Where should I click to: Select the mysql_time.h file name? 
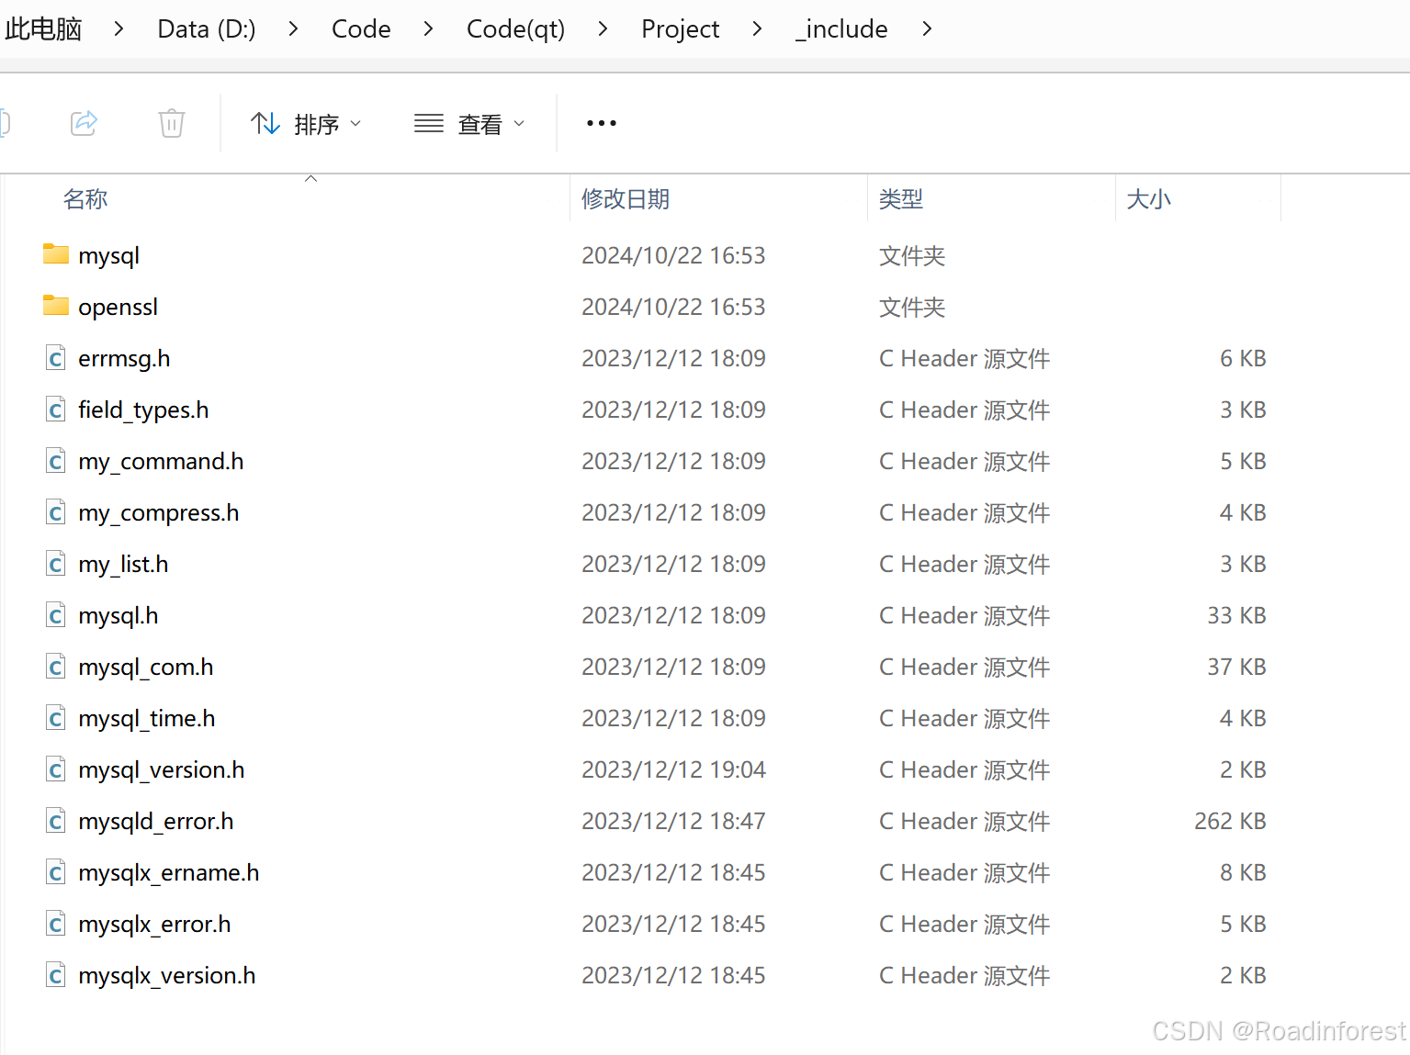(147, 719)
